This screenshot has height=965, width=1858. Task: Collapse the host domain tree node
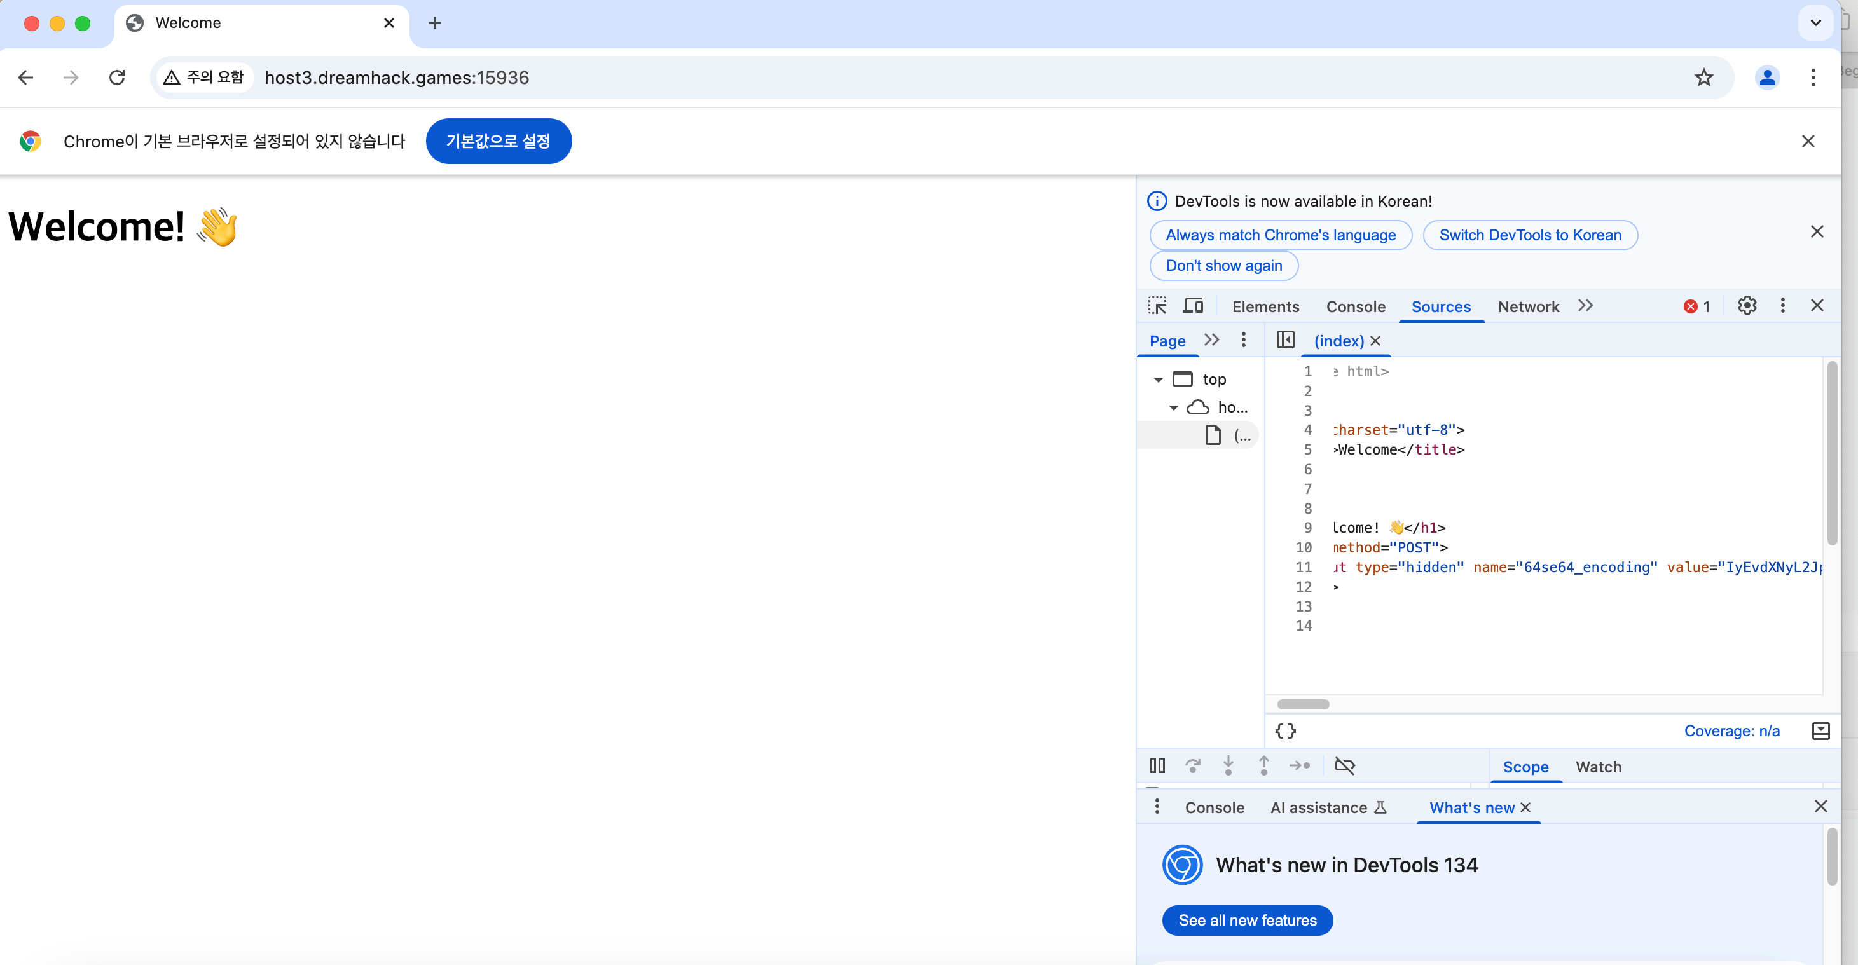tap(1174, 407)
